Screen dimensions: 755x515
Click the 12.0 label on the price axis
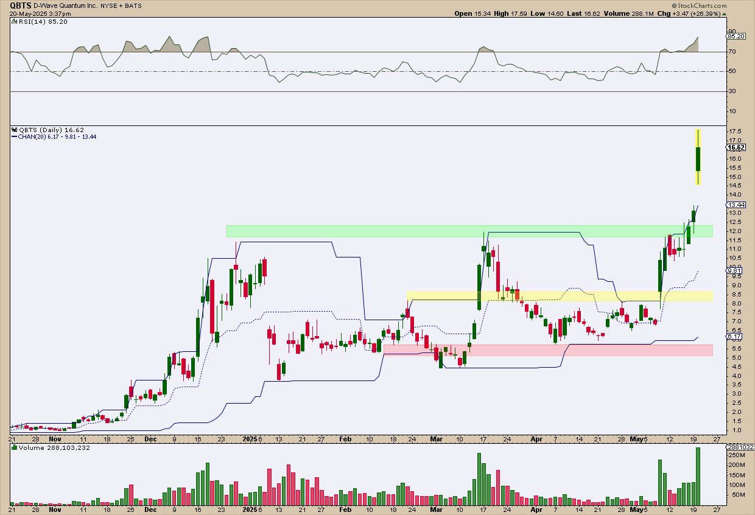click(x=734, y=231)
